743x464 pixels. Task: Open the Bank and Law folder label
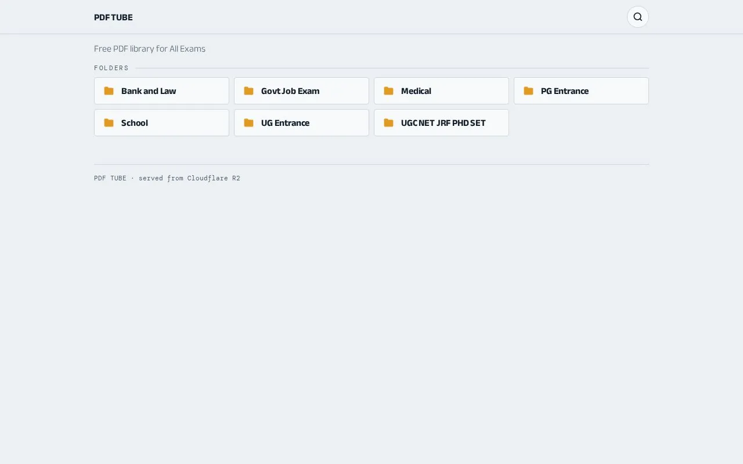point(149,91)
